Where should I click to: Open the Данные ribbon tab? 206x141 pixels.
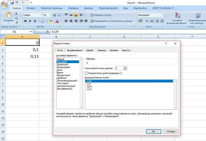pos(89,8)
